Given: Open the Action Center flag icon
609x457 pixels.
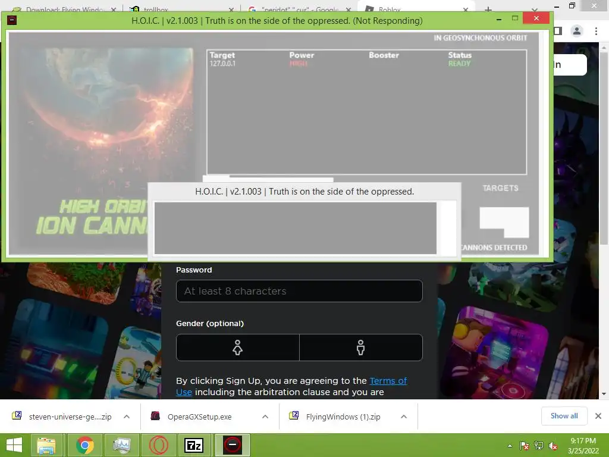Looking at the screenshot, I should [x=525, y=446].
